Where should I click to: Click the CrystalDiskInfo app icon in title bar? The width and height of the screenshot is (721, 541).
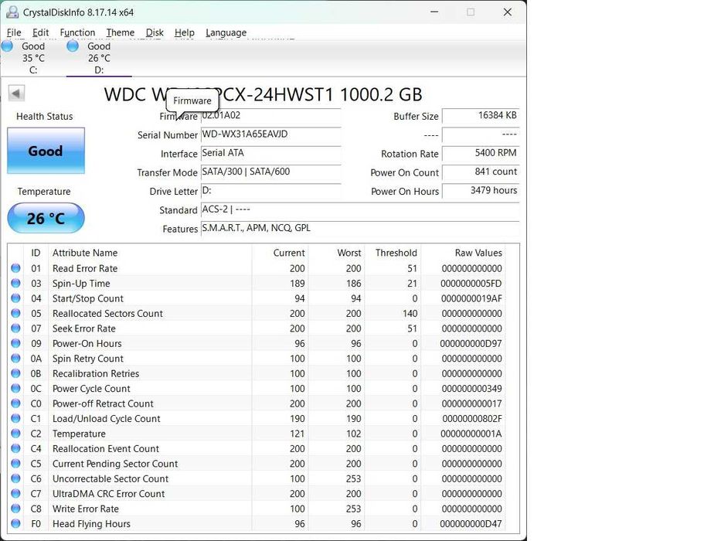point(12,12)
